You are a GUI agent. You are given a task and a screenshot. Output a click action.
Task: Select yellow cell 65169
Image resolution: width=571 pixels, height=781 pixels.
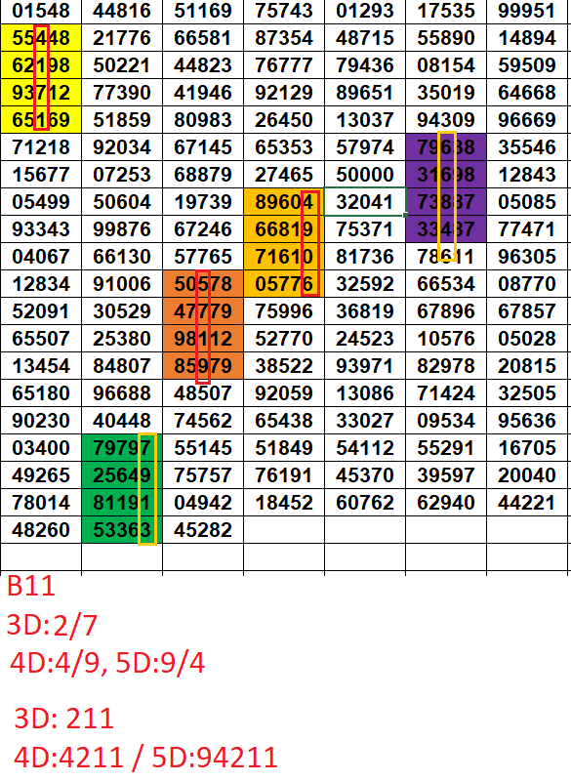41,119
